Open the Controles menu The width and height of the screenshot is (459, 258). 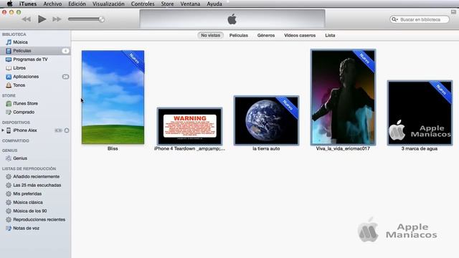click(143, 4)
